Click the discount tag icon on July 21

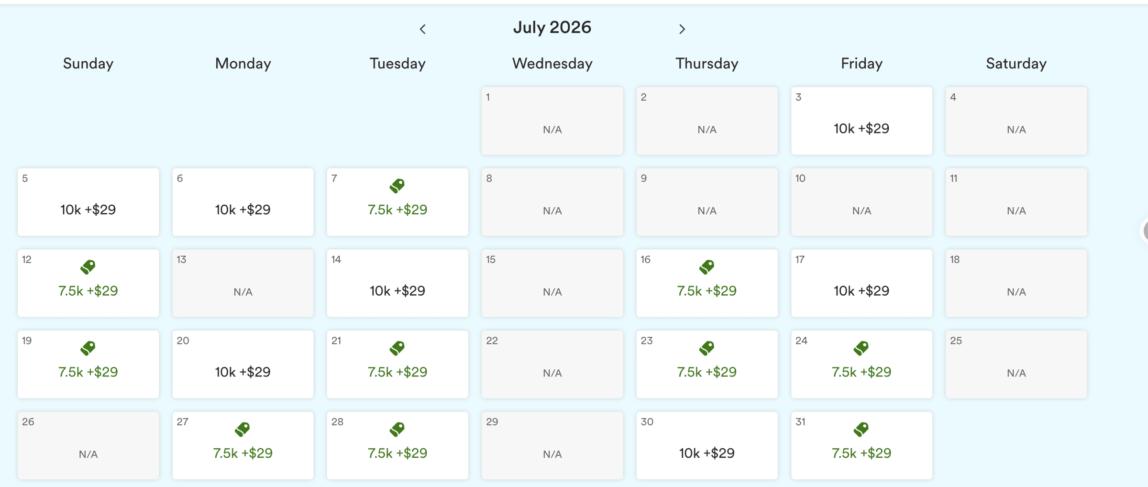[397, 348]
